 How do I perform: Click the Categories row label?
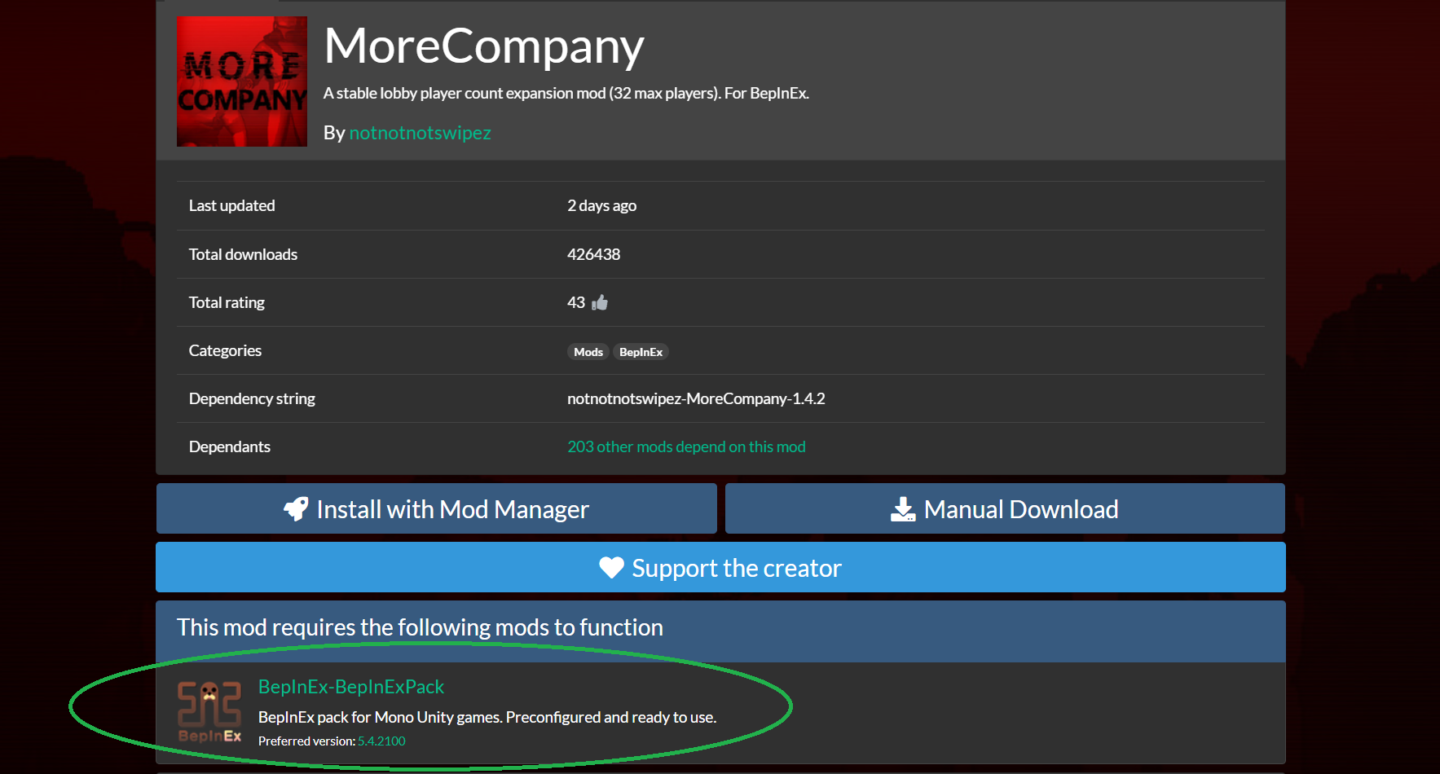point(225,350)
